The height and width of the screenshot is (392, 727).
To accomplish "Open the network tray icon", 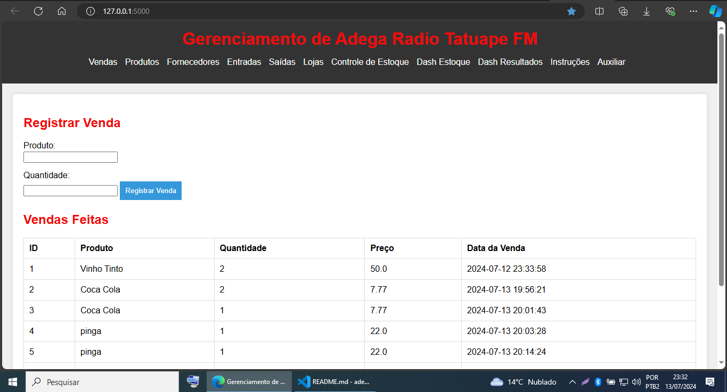I will click(624, 382).
